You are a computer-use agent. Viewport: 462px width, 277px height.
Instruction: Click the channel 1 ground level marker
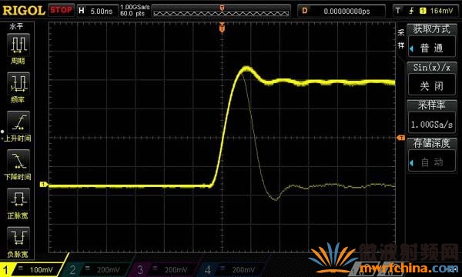point(44,184)
